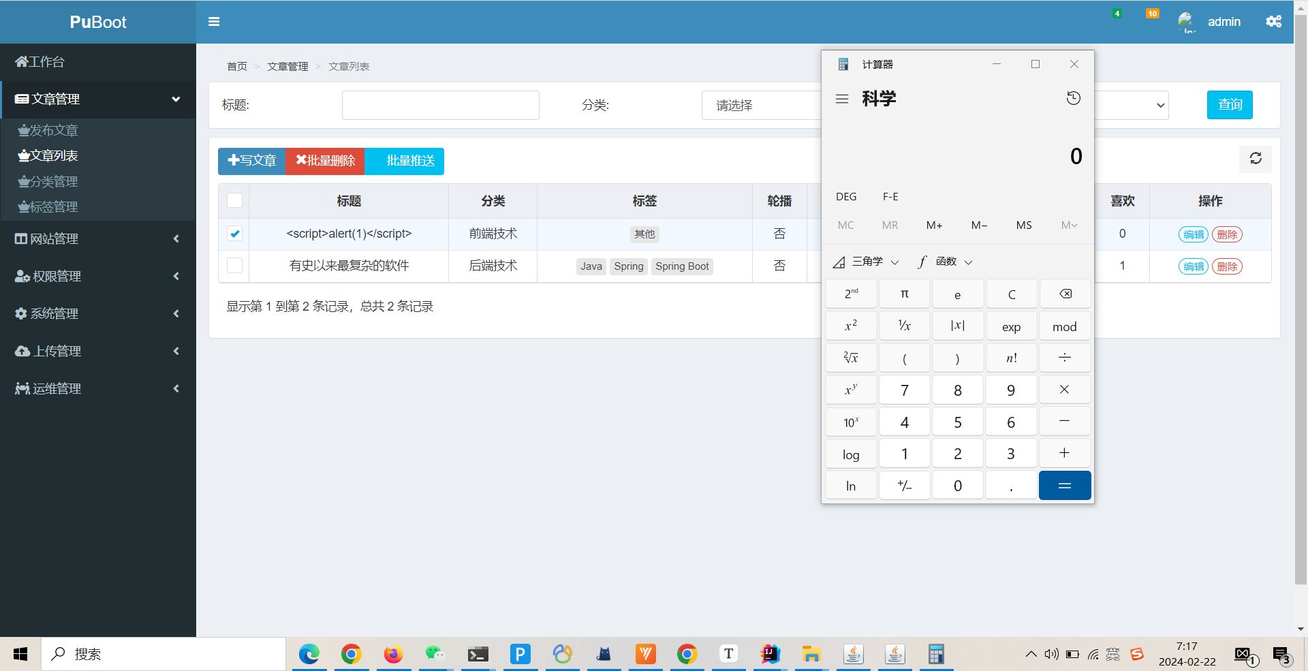The image size is (1308, 671).
Task: Click the calculator C clear key
Action: (x=1012, y=294)
